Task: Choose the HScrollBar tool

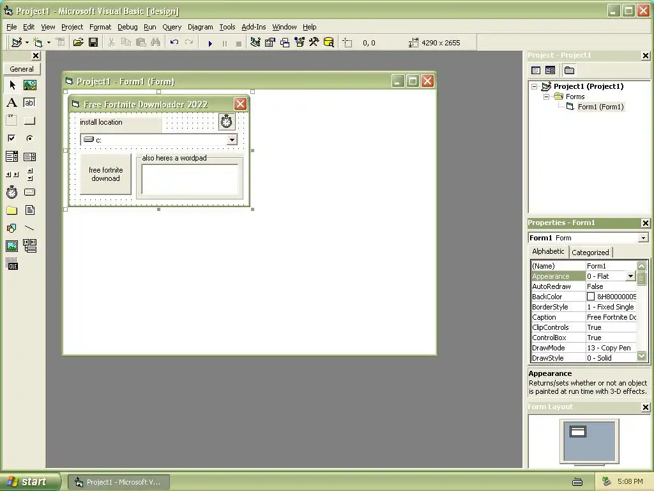Action: 11,175
